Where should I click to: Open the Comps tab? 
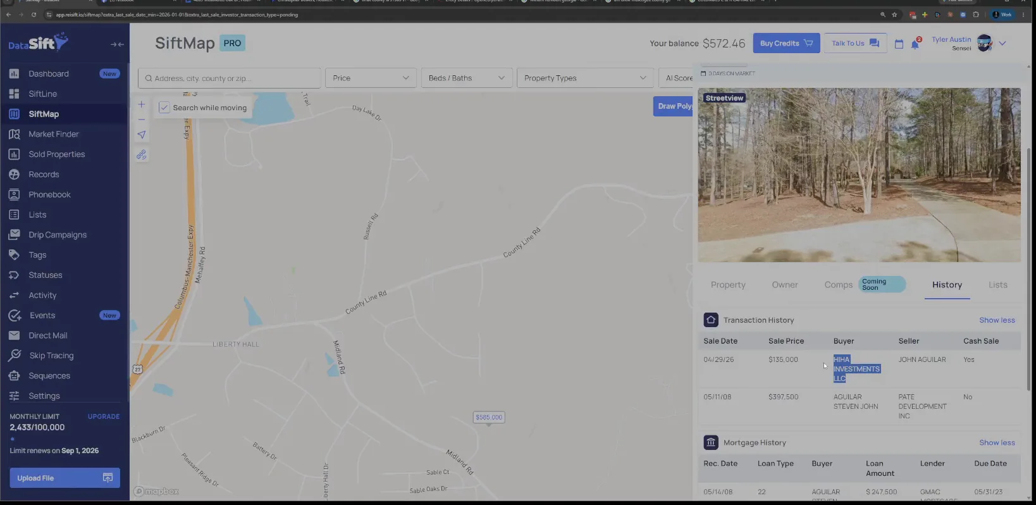[839, 285]
